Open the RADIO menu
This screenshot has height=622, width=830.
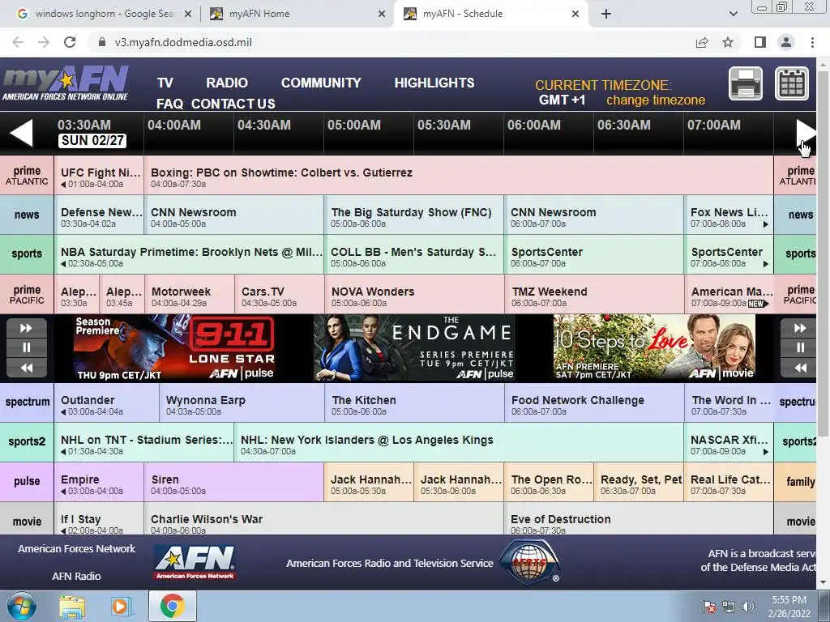[227, 83]
